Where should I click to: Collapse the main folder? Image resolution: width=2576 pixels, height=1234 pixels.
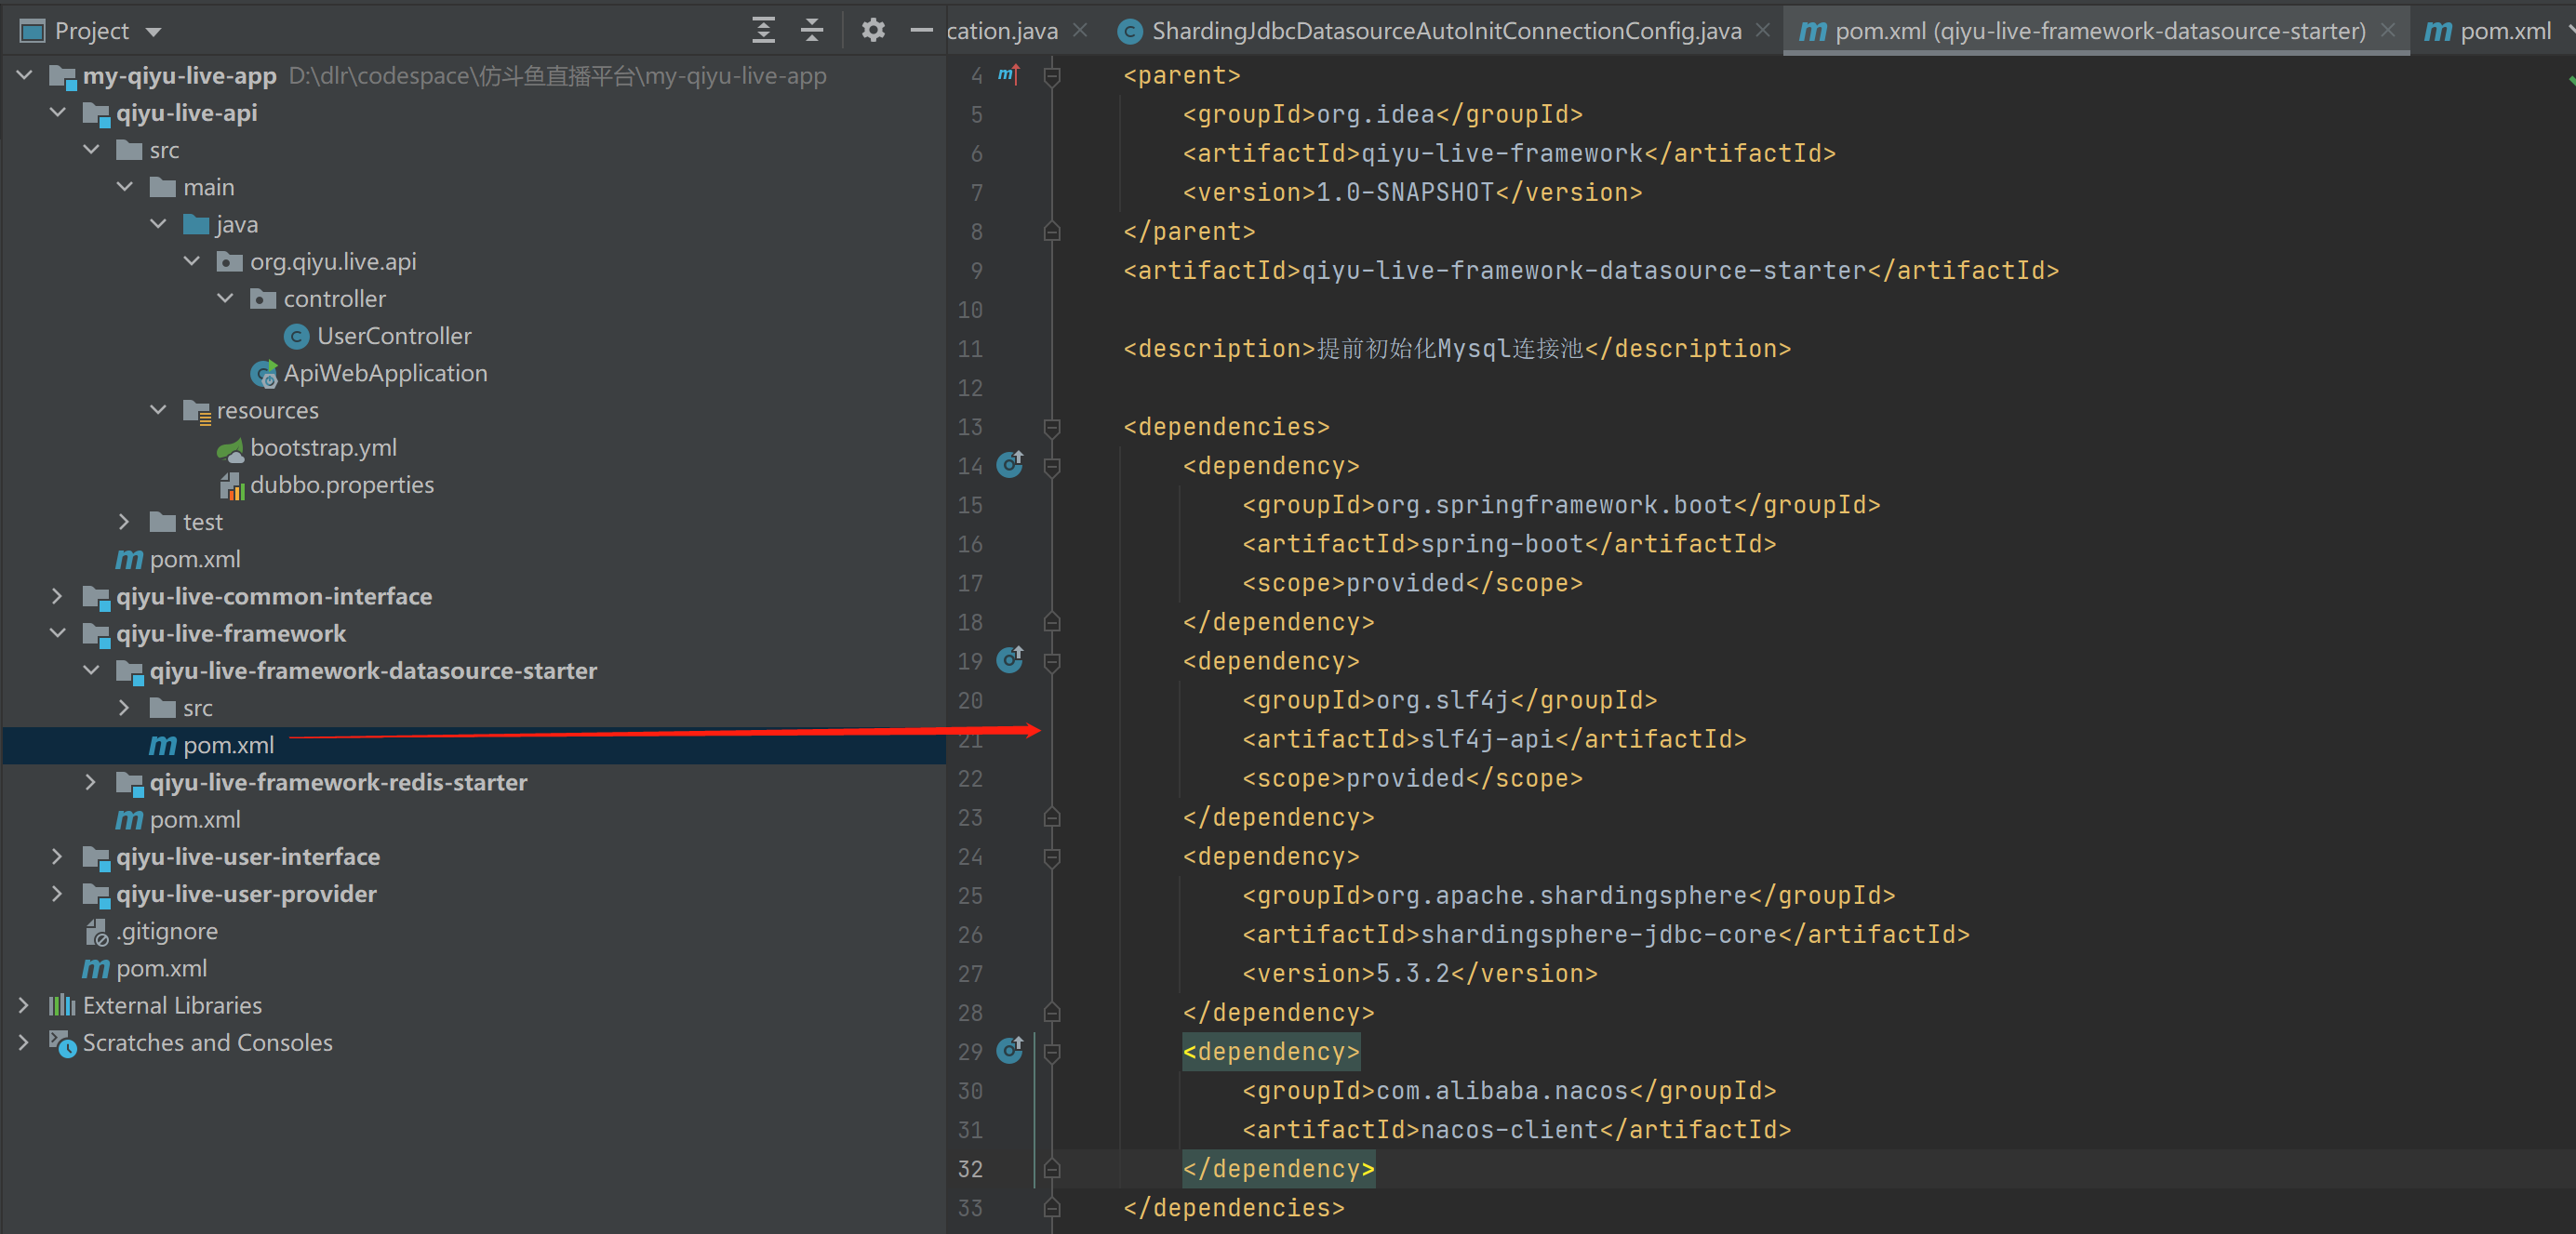point(125,187)
